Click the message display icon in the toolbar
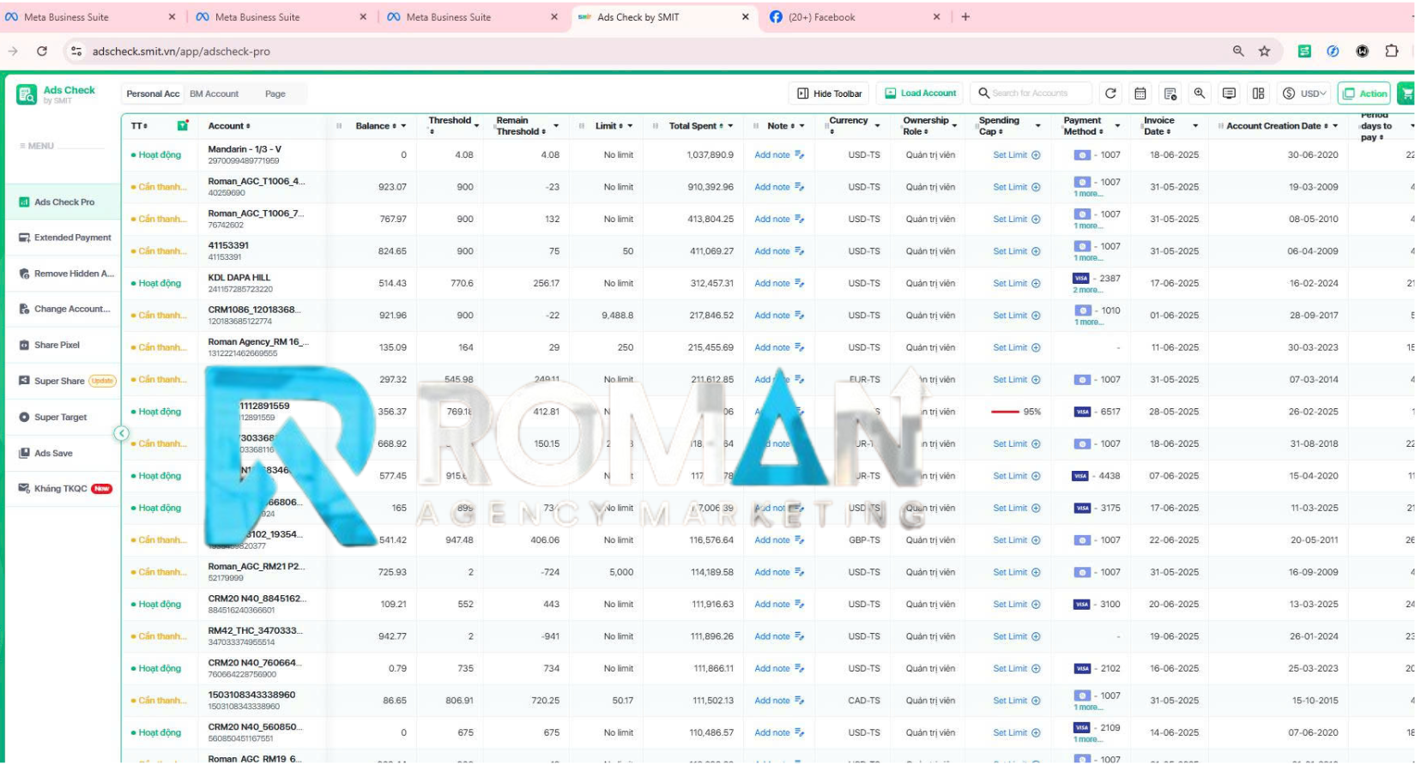This screenshot has width=1415, height=765. [1229, 93]
